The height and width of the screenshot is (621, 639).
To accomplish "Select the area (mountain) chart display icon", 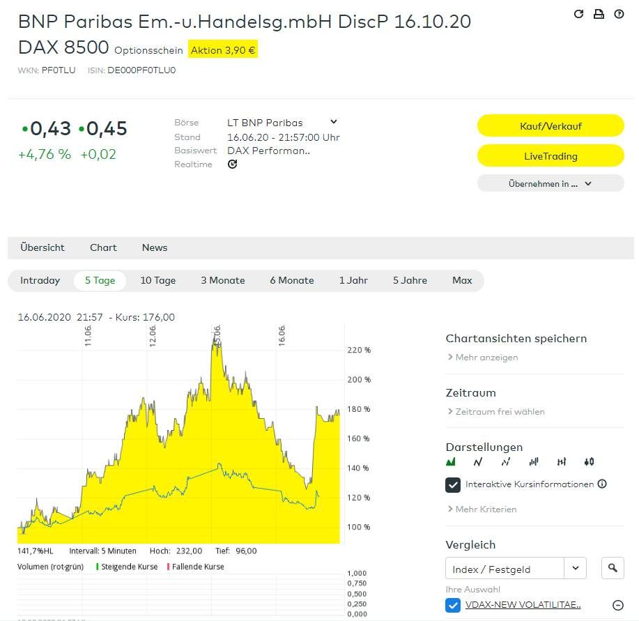I will click(450, 461).
